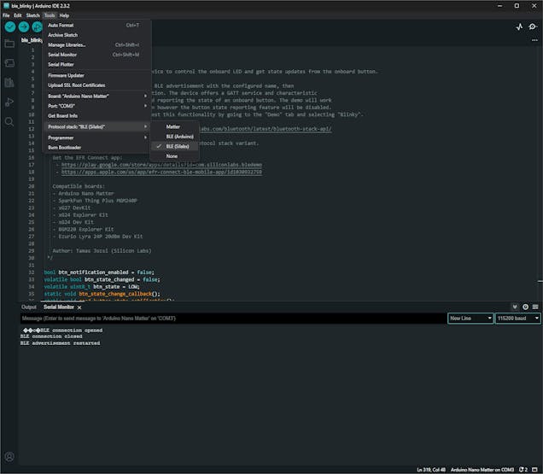The height and width of the screenshot is (474, 543).
Task: Open the notifications bell in status bar
Action: 523,470
